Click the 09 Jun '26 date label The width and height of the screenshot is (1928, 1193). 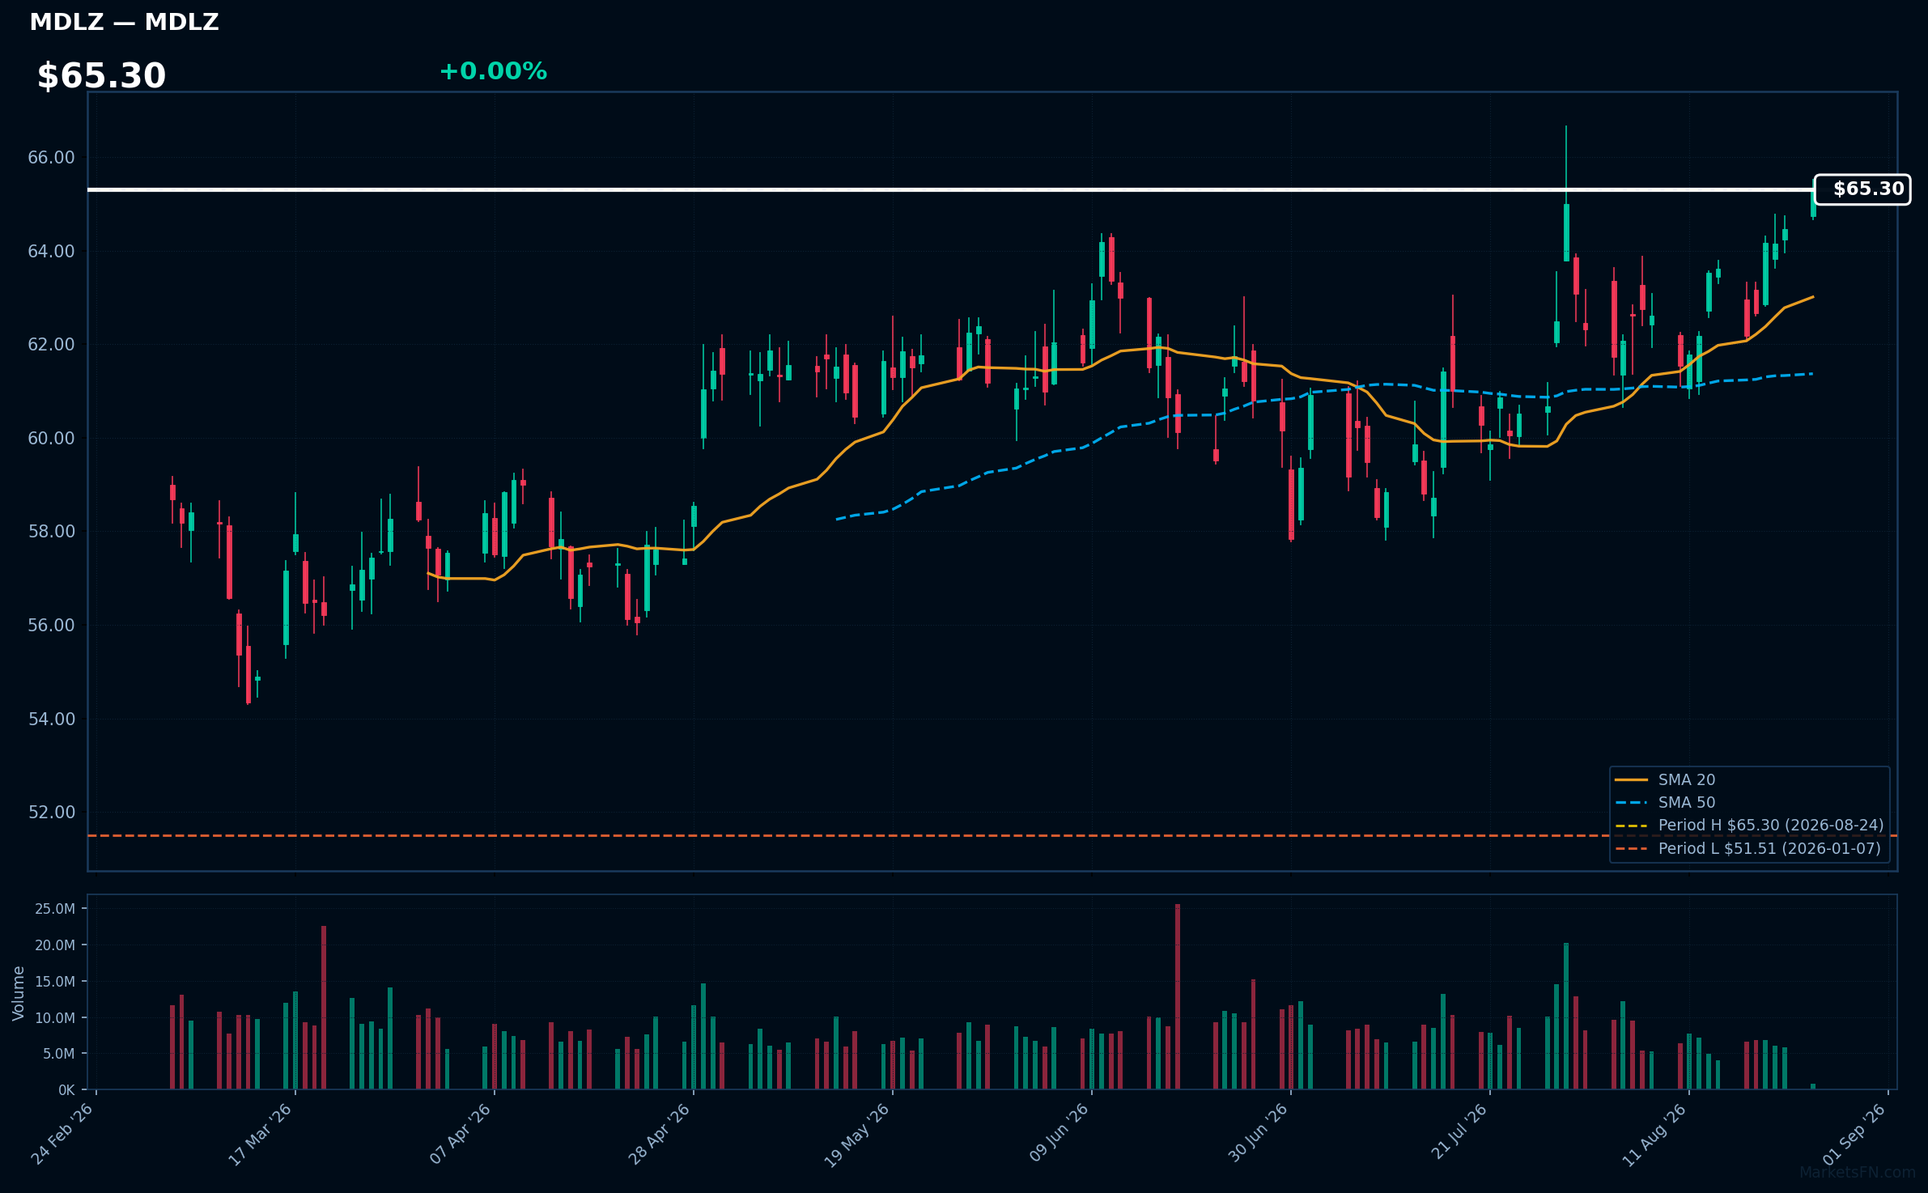click(x=1059, y=1132)
